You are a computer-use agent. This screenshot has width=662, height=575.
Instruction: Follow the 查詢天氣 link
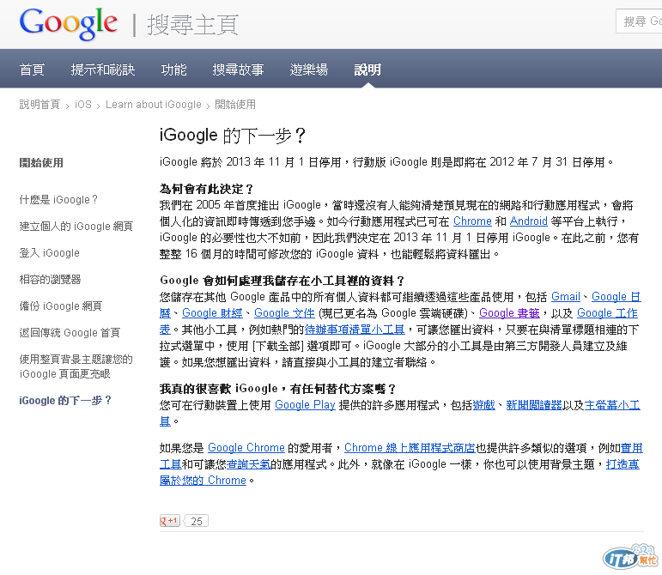coord(249,464)
